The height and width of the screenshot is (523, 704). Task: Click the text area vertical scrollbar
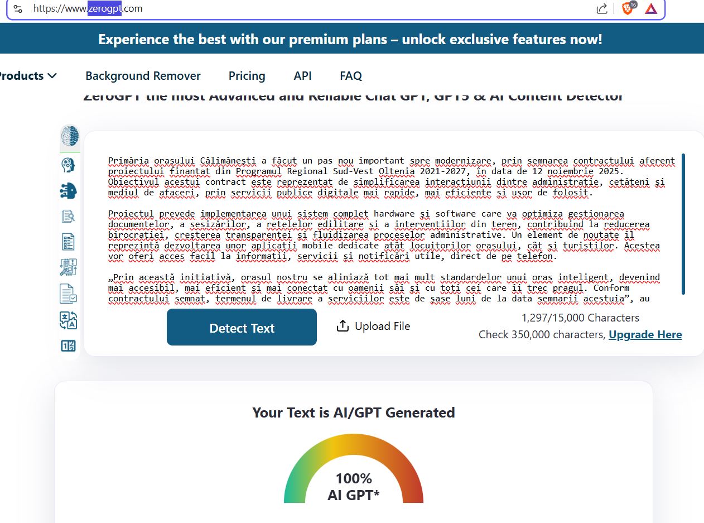click(683, 223)
